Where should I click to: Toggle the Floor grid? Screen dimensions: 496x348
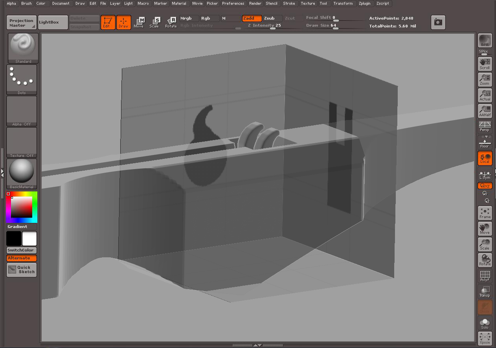click(485, 142)
